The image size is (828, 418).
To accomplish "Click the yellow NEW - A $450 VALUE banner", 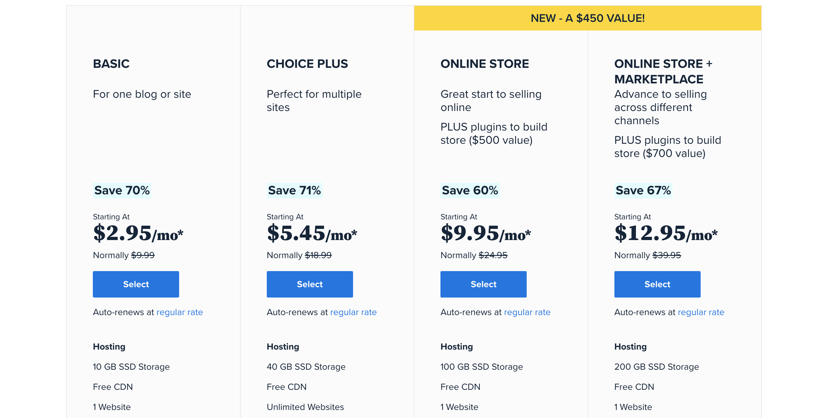I will coord(587,17).
